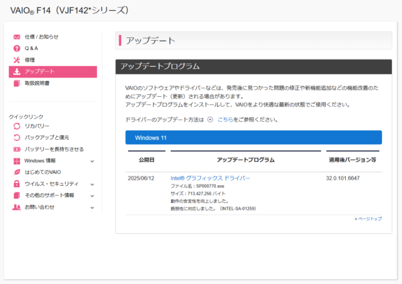
Task: Expand the Windows 情報 chevron
Action: tap(92, 161)
